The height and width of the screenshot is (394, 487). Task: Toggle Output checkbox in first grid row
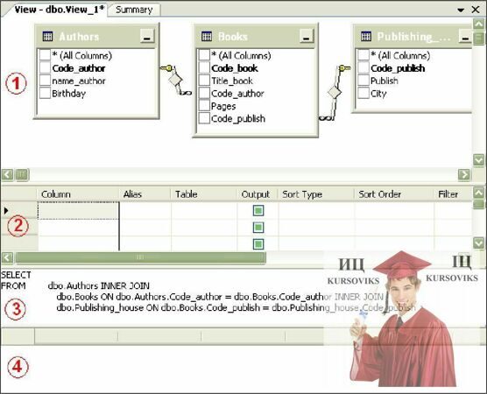coord(258,211)
